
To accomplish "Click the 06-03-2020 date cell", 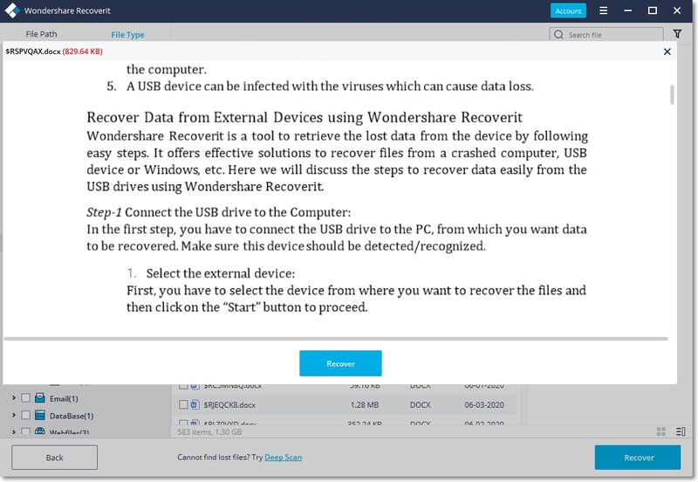I will tap(484, 404).
